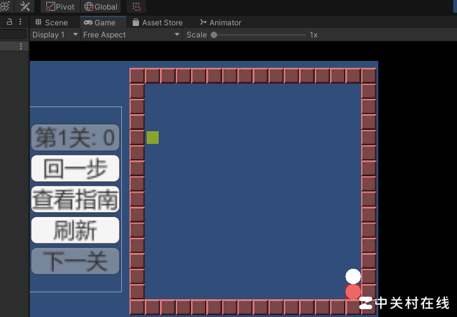Click the lock icon on left panel
The width and height of the screenshot is (457, 317).
[10, 22]
